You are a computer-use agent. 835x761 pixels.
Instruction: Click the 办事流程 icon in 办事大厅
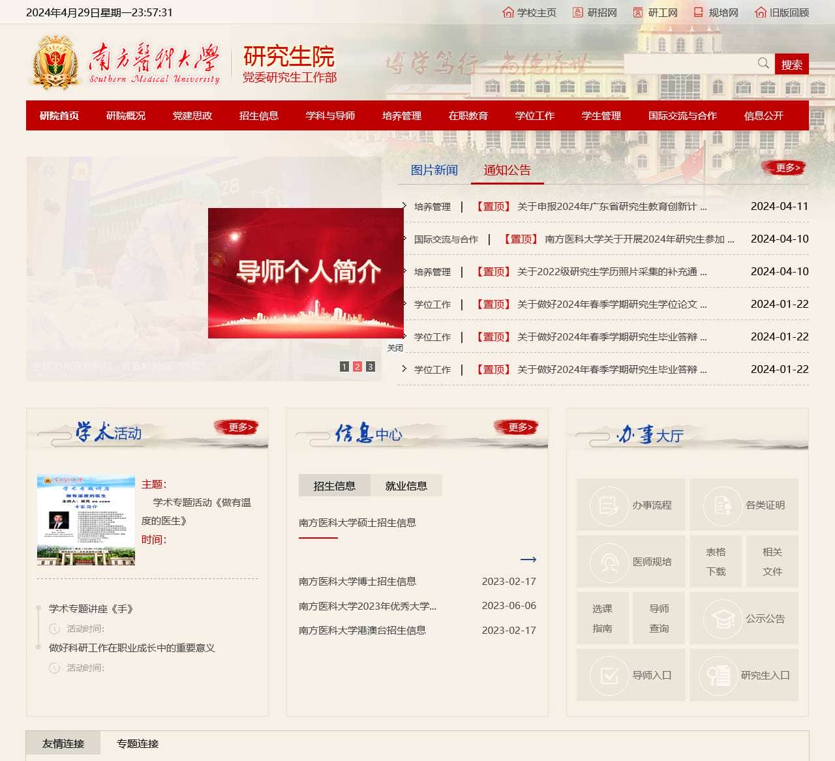(x=609, y=505)
